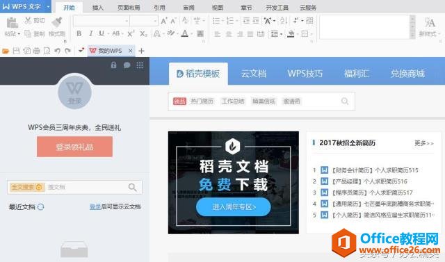The image size is (445, 262).
Task: Center paragraph text
Action: pyautogui.click(x=229, y=34)
